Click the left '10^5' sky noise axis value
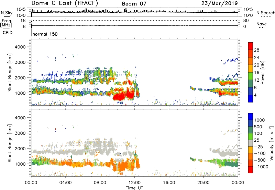Screen dimensions: 275x190 coord(21,10)
